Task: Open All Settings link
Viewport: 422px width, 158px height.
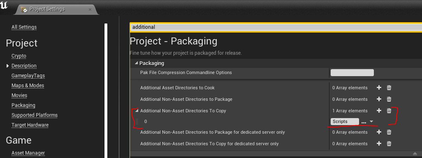Action: point(24,27)
